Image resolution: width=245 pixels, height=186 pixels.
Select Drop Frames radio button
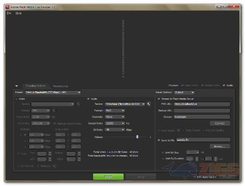point(183,131)
